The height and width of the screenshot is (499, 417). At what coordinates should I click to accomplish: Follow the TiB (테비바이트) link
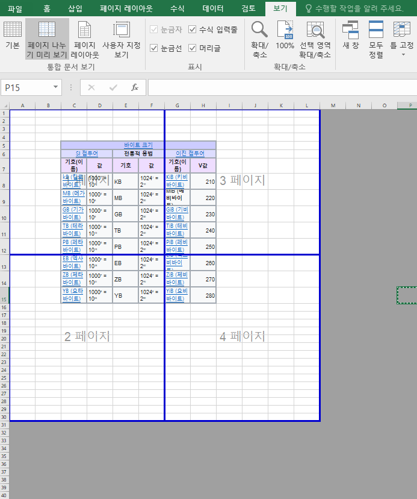(177, 230)
